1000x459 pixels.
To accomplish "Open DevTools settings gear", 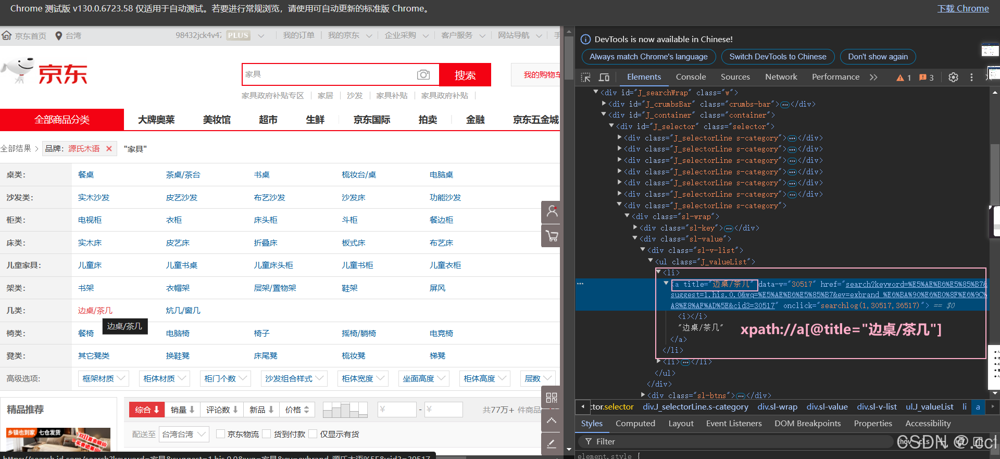I will 953,77.
